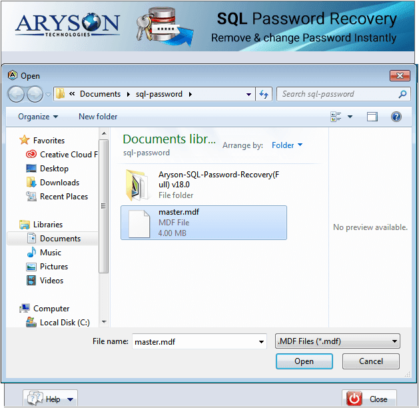Open recent locations dropdown beside navigation arrows
The width and height of the screenshot is (419, 408).
(x=48, y=95)
